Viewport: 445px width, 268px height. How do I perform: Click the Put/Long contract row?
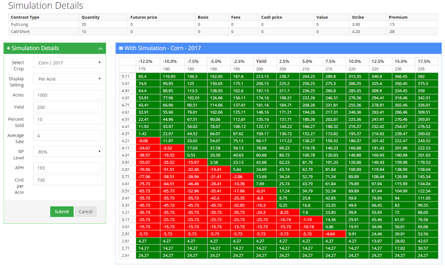(19, 25)
